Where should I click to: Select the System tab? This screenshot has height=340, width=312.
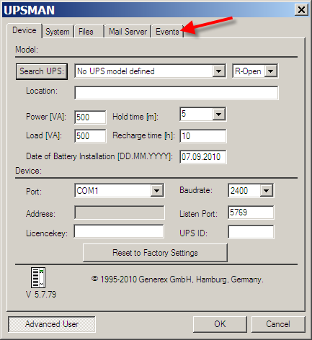point(58,32)
